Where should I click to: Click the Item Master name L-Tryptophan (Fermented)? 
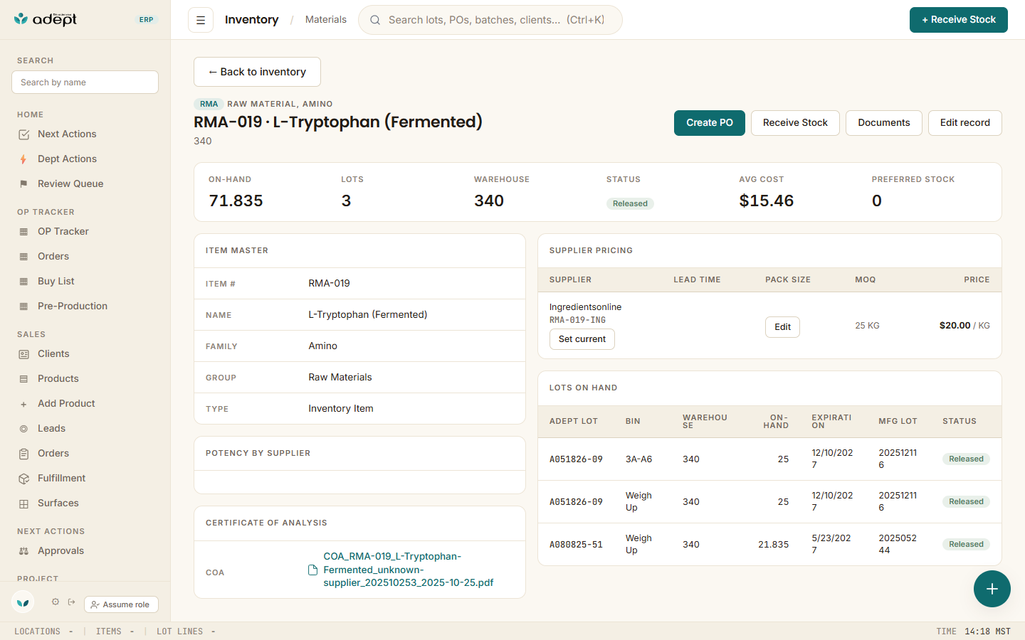pyautogui.click(x=368, y=315)
